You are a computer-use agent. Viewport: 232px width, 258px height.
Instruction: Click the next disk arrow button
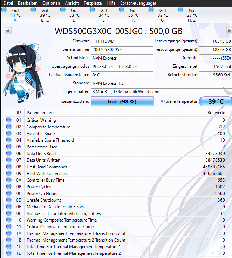click(229, 31)
